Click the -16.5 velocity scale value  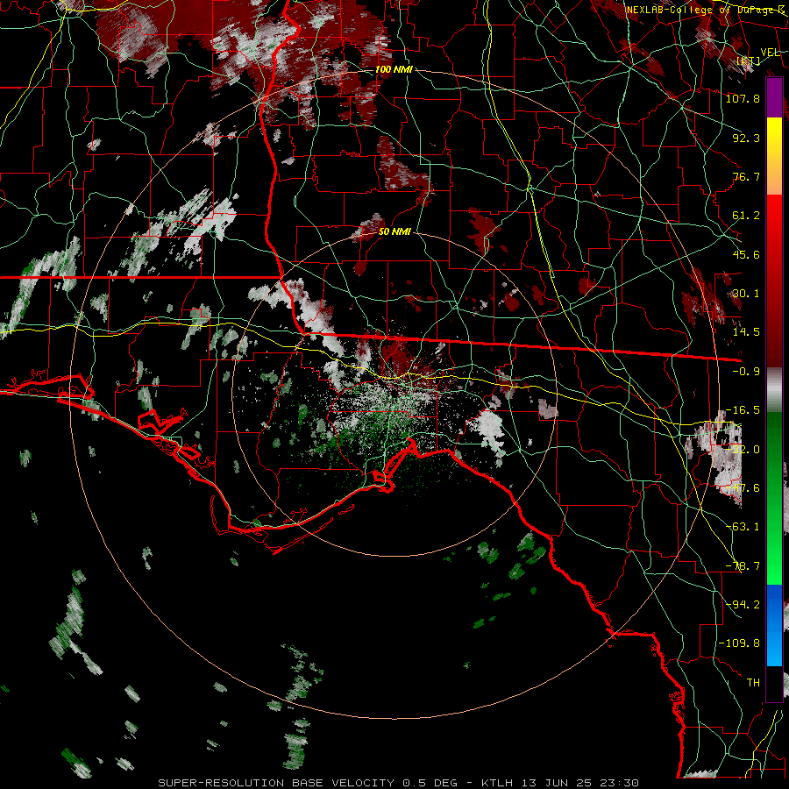tap(743, 410)
